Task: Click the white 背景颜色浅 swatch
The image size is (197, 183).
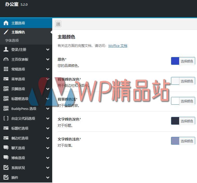Action: [175, 101]
